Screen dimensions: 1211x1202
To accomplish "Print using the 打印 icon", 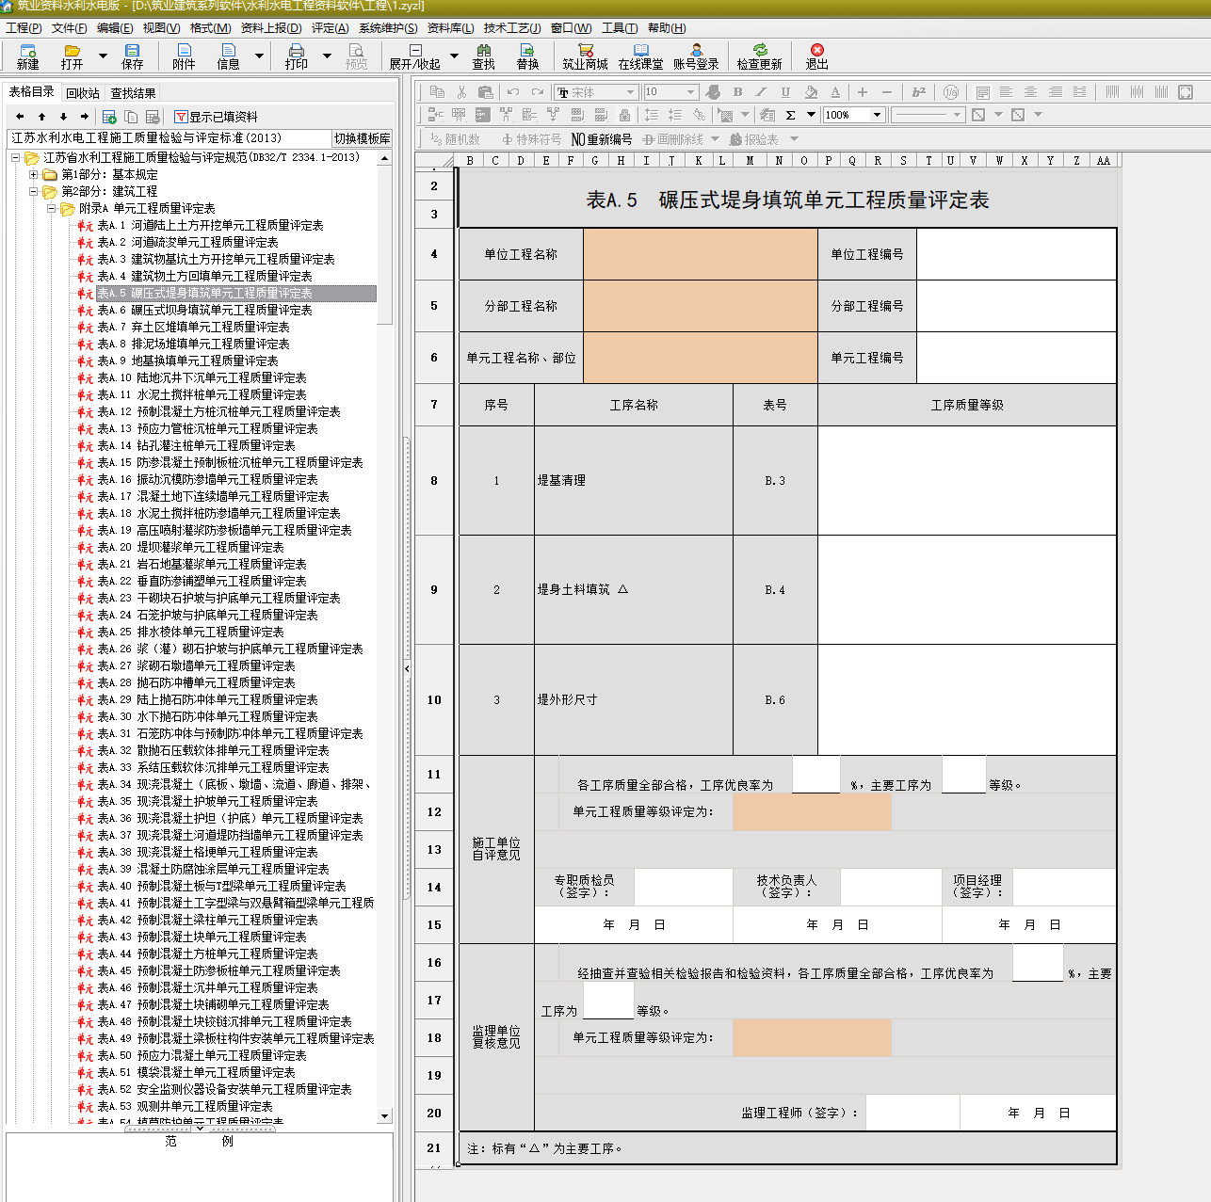I will click(296, 56).
